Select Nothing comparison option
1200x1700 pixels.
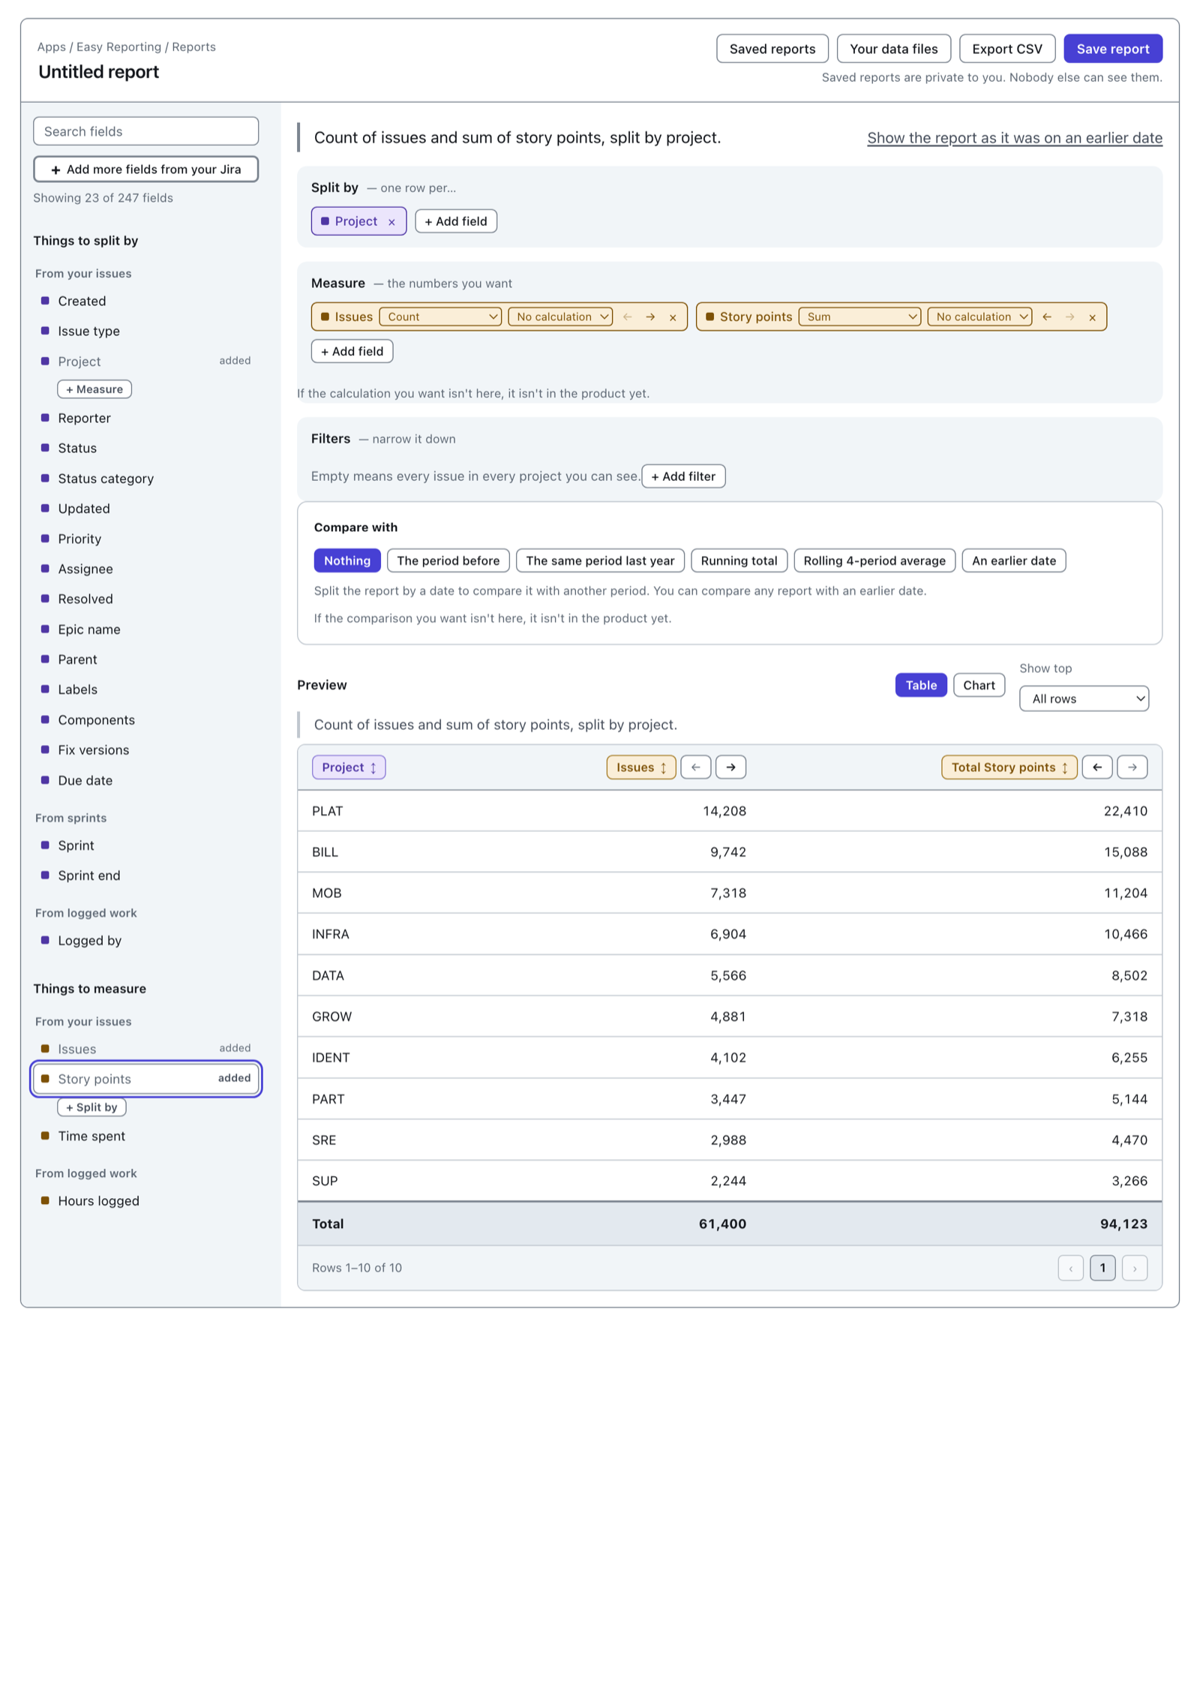pyautogui.click(x=347, y=561)
